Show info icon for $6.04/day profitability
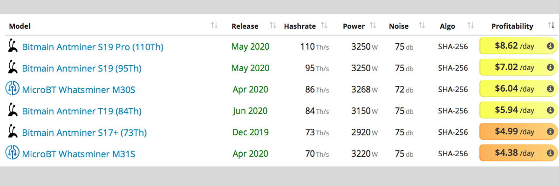 [550, 89]
